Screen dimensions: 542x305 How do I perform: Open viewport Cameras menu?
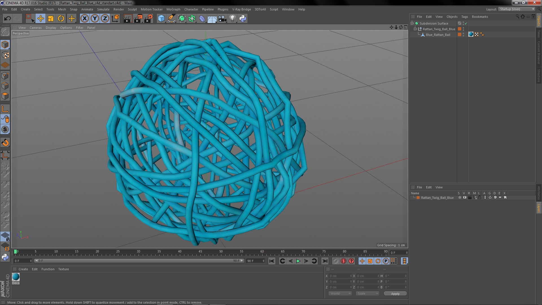point(36,28)
